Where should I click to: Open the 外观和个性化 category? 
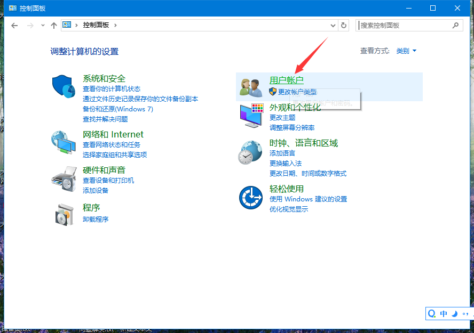(x=295, y=108)
